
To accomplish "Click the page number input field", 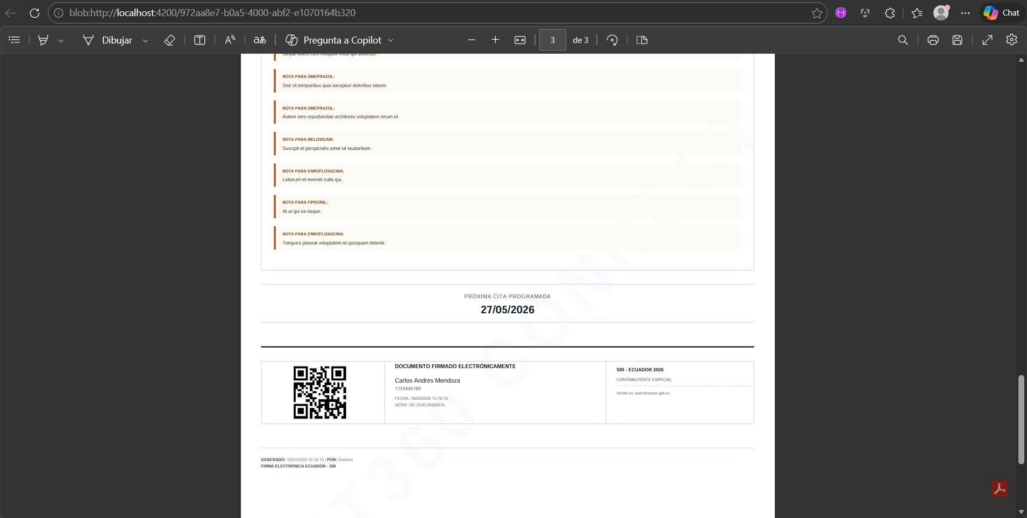I will [x=552, y=40].
